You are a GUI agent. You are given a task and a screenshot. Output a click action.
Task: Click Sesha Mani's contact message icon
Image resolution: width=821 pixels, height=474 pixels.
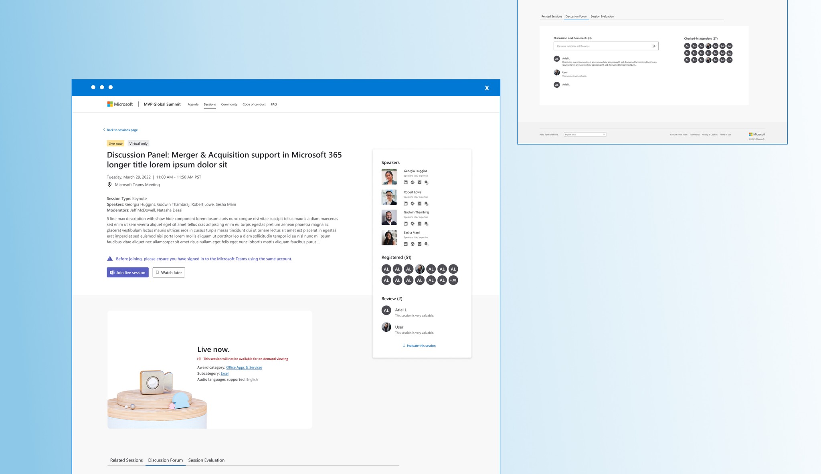[427, 244]
